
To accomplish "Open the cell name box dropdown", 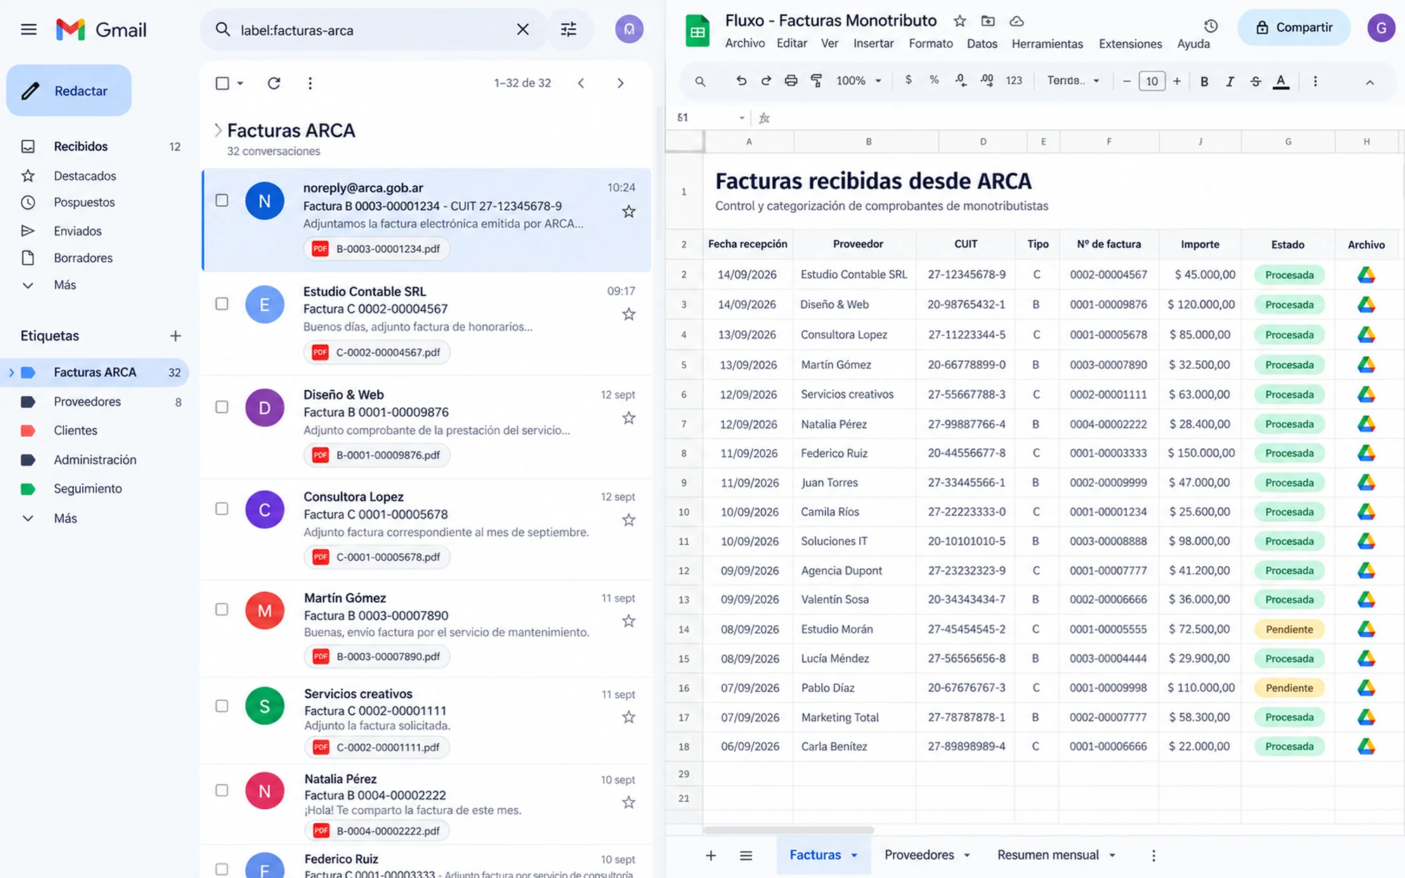I will 742,118.
